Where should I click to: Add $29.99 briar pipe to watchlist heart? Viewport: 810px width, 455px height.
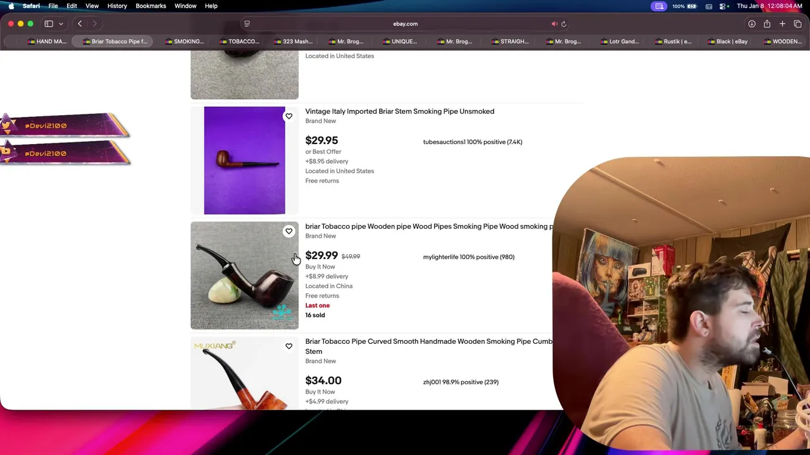click(289, 231)
